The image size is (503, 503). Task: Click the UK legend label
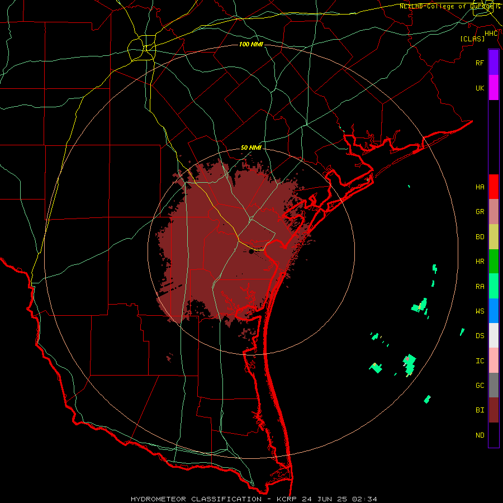480,88
